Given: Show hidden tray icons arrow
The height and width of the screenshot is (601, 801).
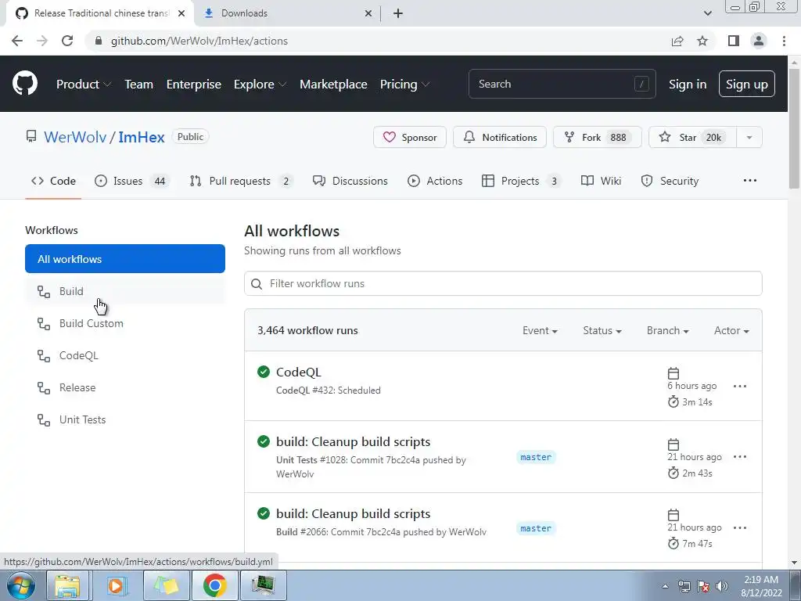Looking at the screenshot, I should [x=665, y=586].
